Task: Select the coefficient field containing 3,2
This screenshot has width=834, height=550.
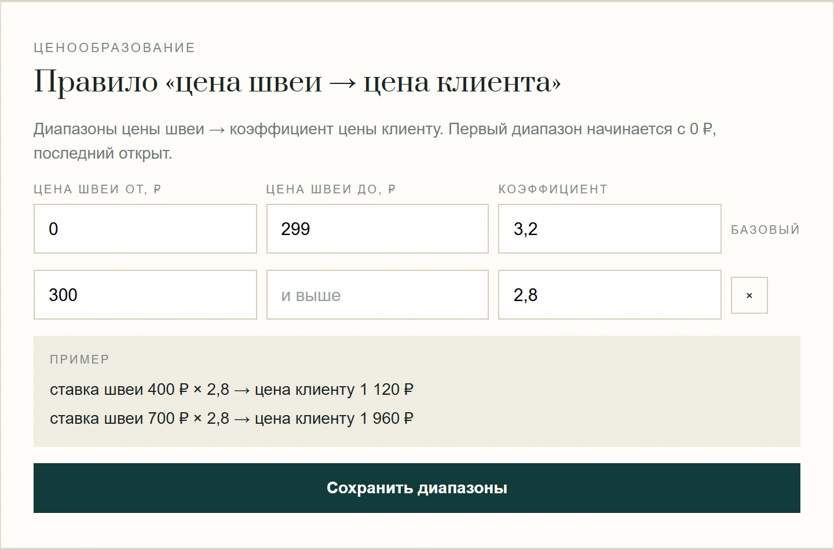Action: point(610,229)
